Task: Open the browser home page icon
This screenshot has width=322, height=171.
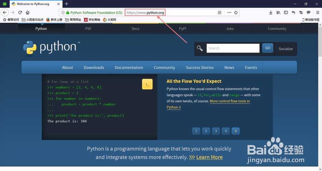Action: (27, 13)
